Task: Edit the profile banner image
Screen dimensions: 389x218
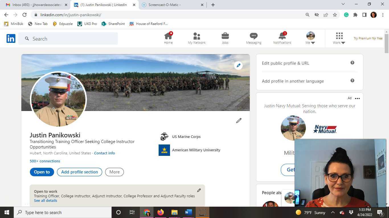Action: (238, 65)
